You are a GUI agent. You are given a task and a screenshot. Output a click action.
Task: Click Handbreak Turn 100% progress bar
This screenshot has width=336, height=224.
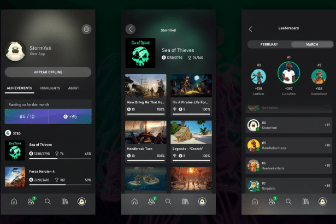pyautogui.click(x=146, y=160)
